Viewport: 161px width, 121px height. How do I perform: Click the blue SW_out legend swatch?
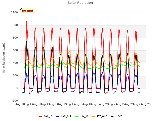pos(58,116)
